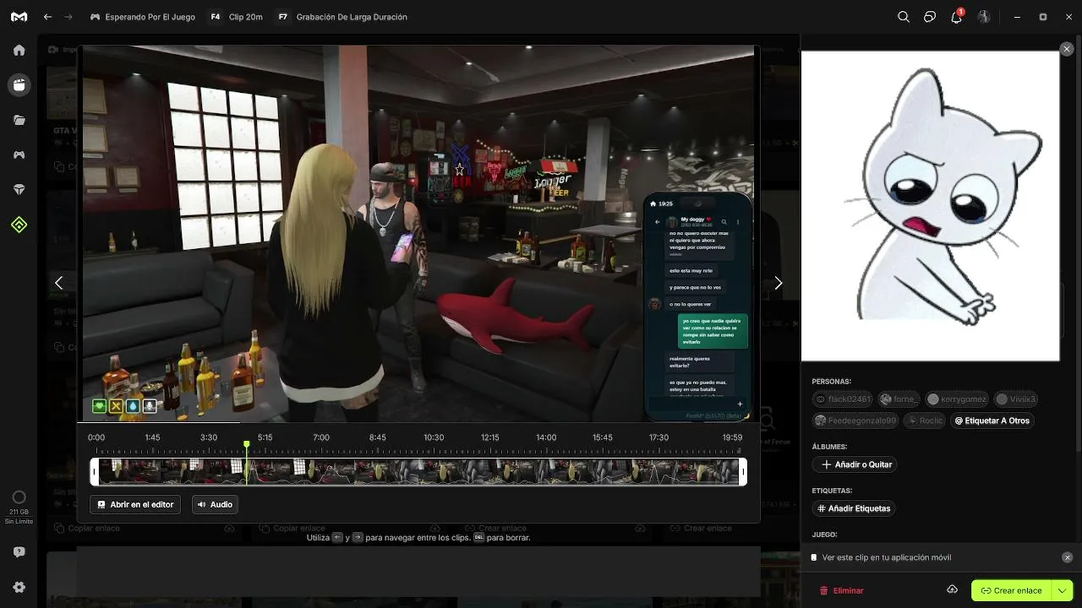Open Añadir o Quitar albums
The height and width of the screenshot is (608, 1082).
coord(855,464)
